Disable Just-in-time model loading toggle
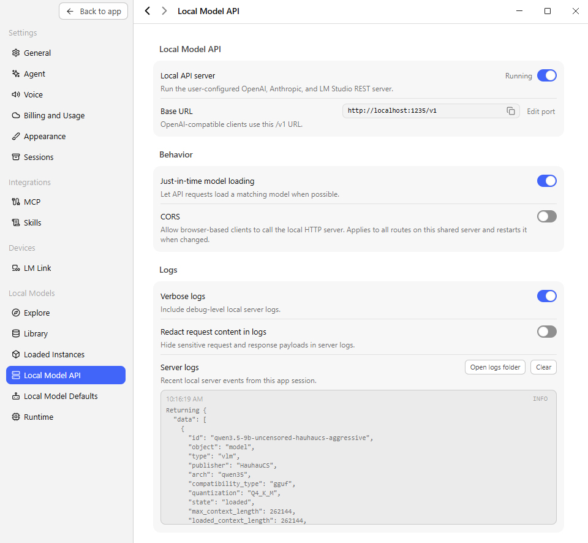The image size is (588, 543). [547, 181]
